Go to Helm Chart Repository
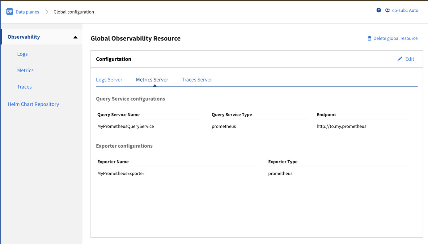 coord(33,104)
